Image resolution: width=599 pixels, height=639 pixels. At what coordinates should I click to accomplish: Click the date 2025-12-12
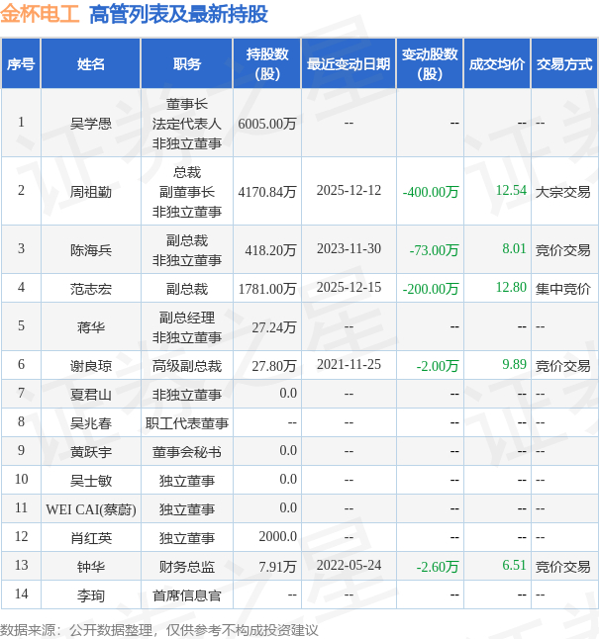pyautogui.click(x=349, y=190)
